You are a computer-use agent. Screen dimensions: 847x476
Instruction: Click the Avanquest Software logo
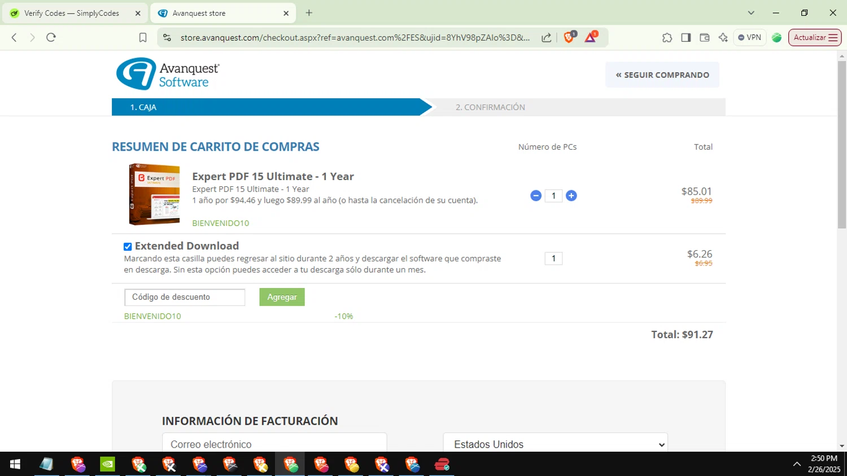click(168, 74)
